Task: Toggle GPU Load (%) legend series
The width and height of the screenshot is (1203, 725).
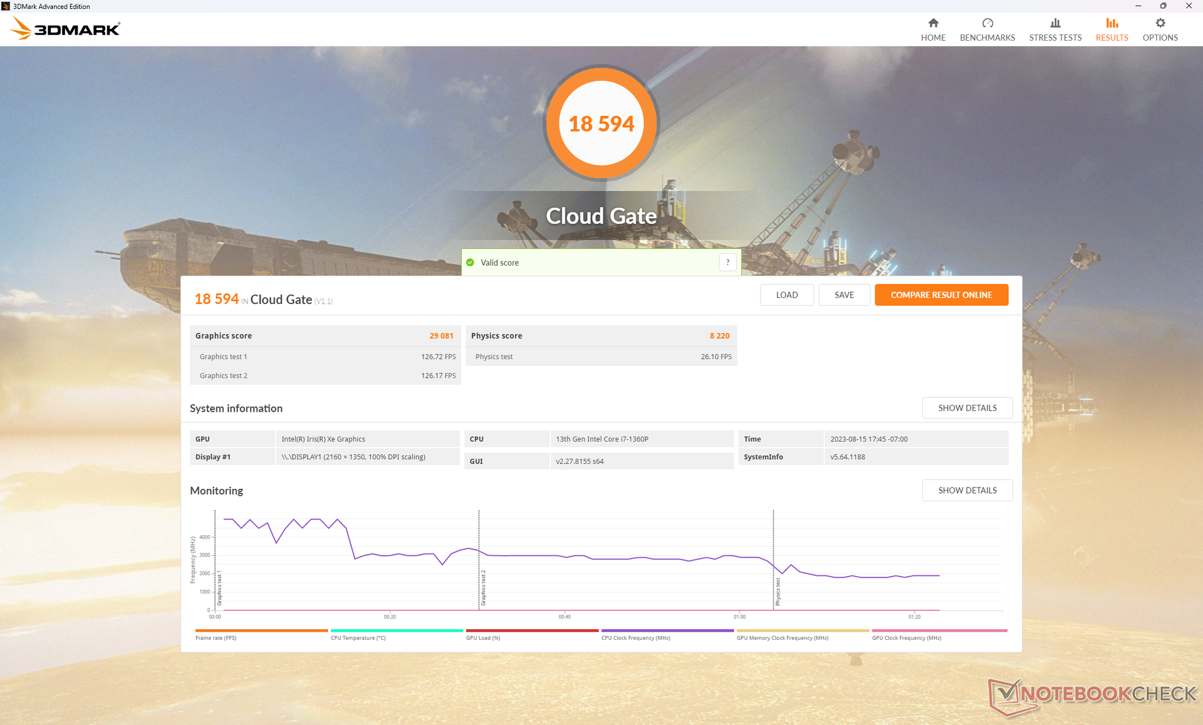Action: 483,637
